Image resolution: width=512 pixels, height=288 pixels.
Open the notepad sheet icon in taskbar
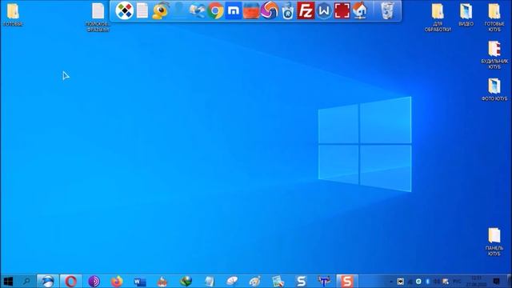[x=209, y=281]
